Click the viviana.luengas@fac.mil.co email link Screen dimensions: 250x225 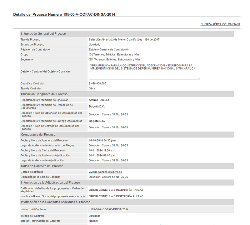105,172
